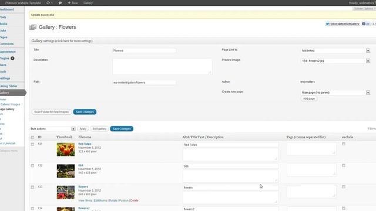Image resolution: width=376 pixels, height=211 pixels.
Task: Click Platinum Website Template site name
Action: coord(23,3)
